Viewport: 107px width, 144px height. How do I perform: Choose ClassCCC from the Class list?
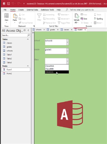pos(57,72)
